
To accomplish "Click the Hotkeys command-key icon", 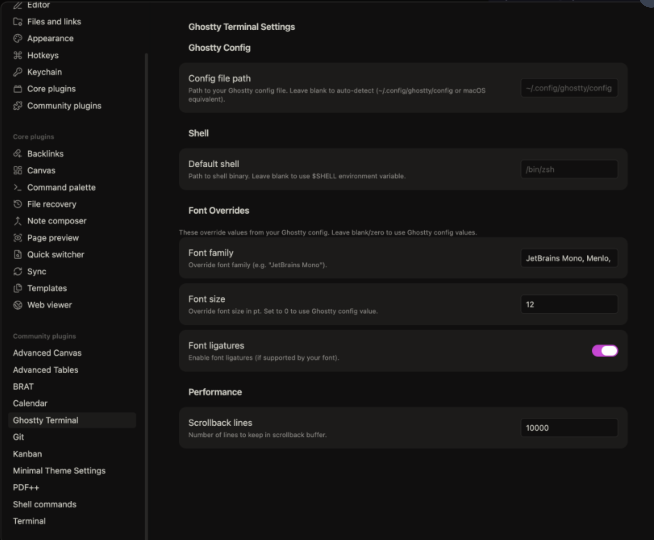I will click(18, 55).
